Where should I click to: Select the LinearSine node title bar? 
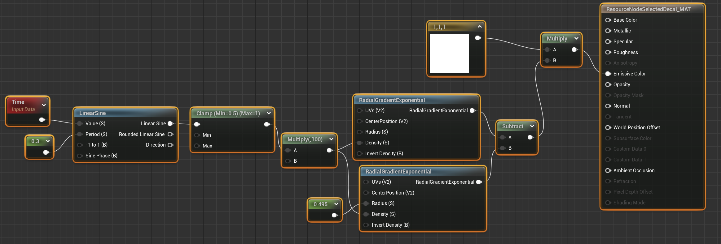[124, 113]
